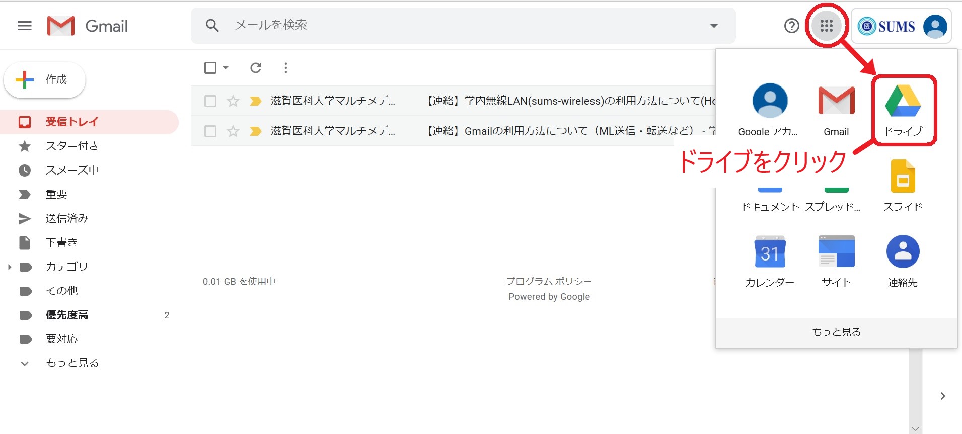Tick the checkbox of the Gmail利用方法 email

[210, 131]
